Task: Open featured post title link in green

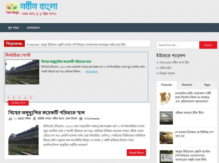Action: click(x=66, y=61)
